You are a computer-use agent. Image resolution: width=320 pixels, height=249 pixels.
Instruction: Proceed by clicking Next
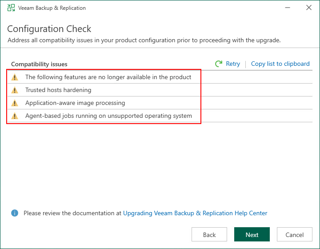(252, 235)
